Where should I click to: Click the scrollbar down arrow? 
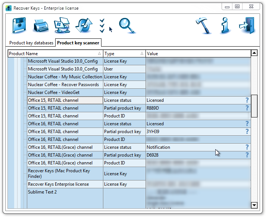[254, 205]
